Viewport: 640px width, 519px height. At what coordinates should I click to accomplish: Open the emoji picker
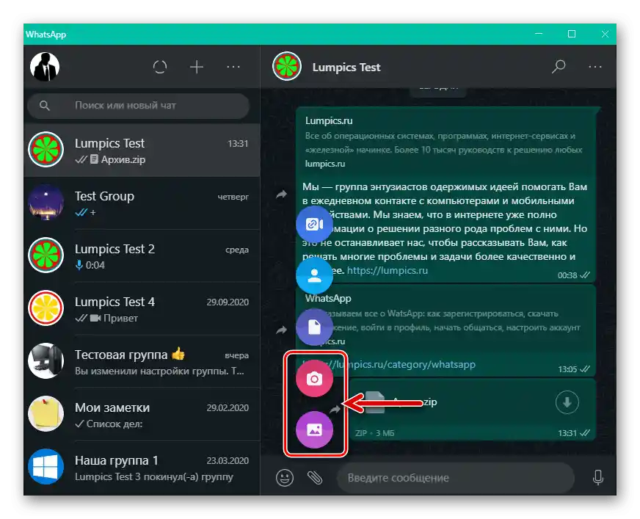pos(285,477)
